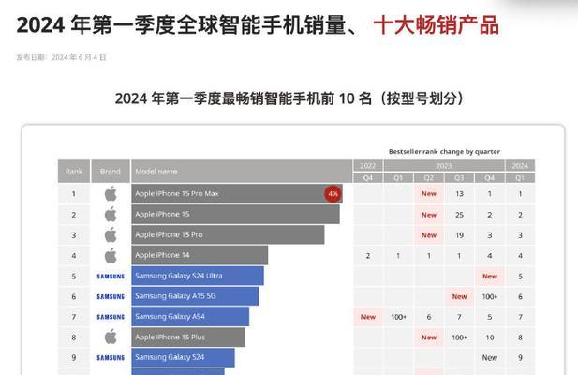Click the Apple logo beside iPhone 15 Pro row
Viewport: 578px width, 375px height.
coord(111,235)
